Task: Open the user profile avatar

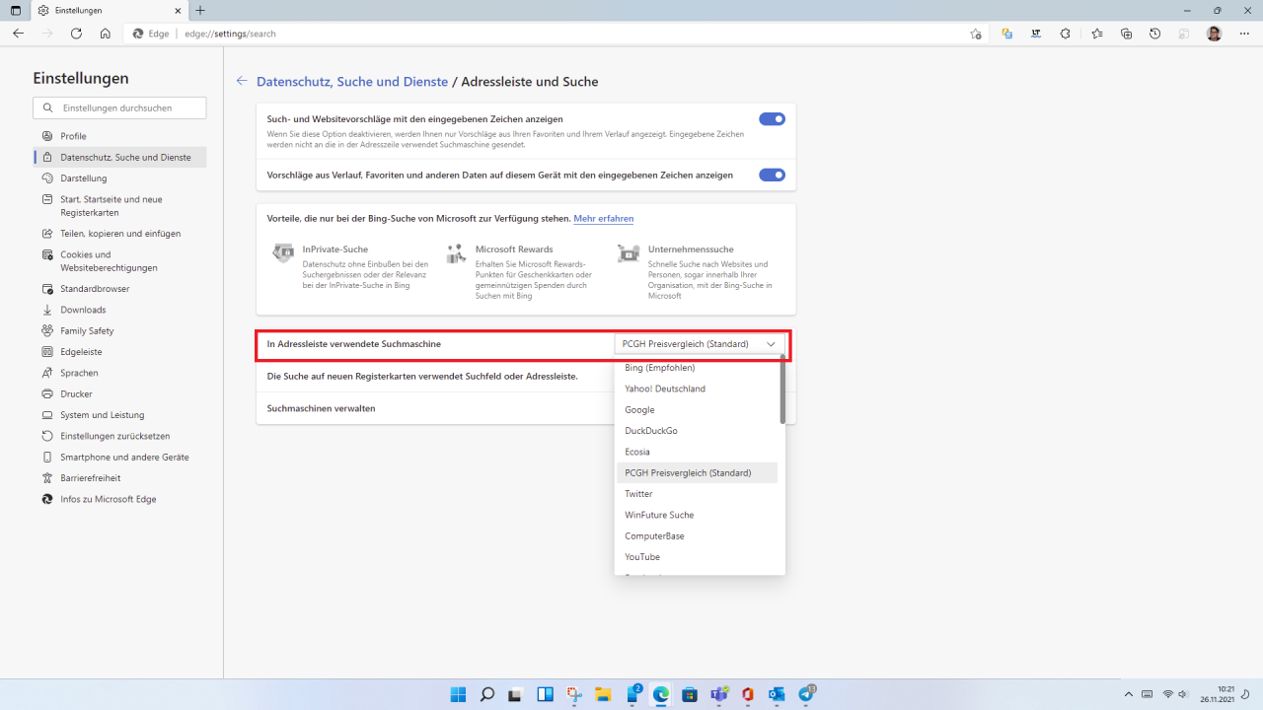Action: point(1214,34)
